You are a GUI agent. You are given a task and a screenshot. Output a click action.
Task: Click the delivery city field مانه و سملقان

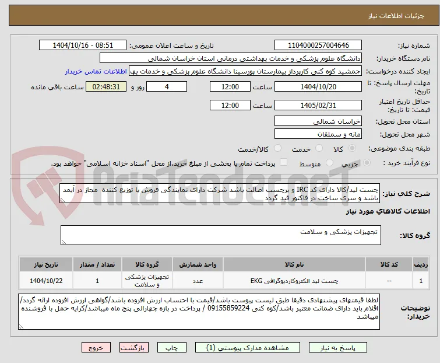pos(318,134)
